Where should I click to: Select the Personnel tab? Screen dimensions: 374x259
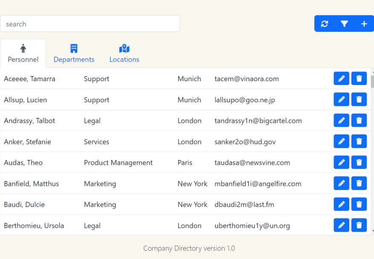tap(23, 54)
